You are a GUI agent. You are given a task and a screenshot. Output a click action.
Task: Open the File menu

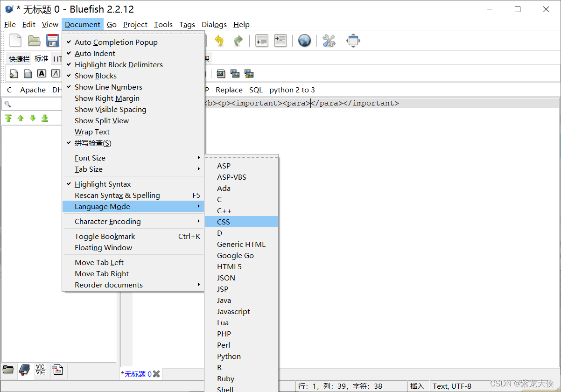pyautogui.click(x=10, y=24)
